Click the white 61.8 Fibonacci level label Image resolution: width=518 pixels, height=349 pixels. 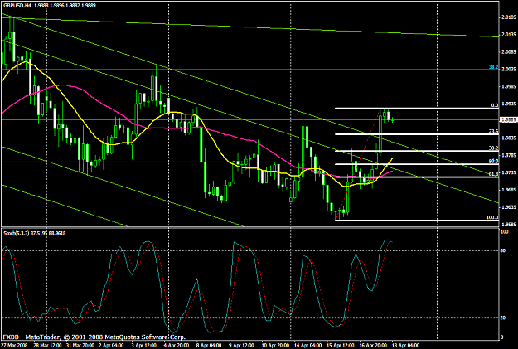pos(494,174)
